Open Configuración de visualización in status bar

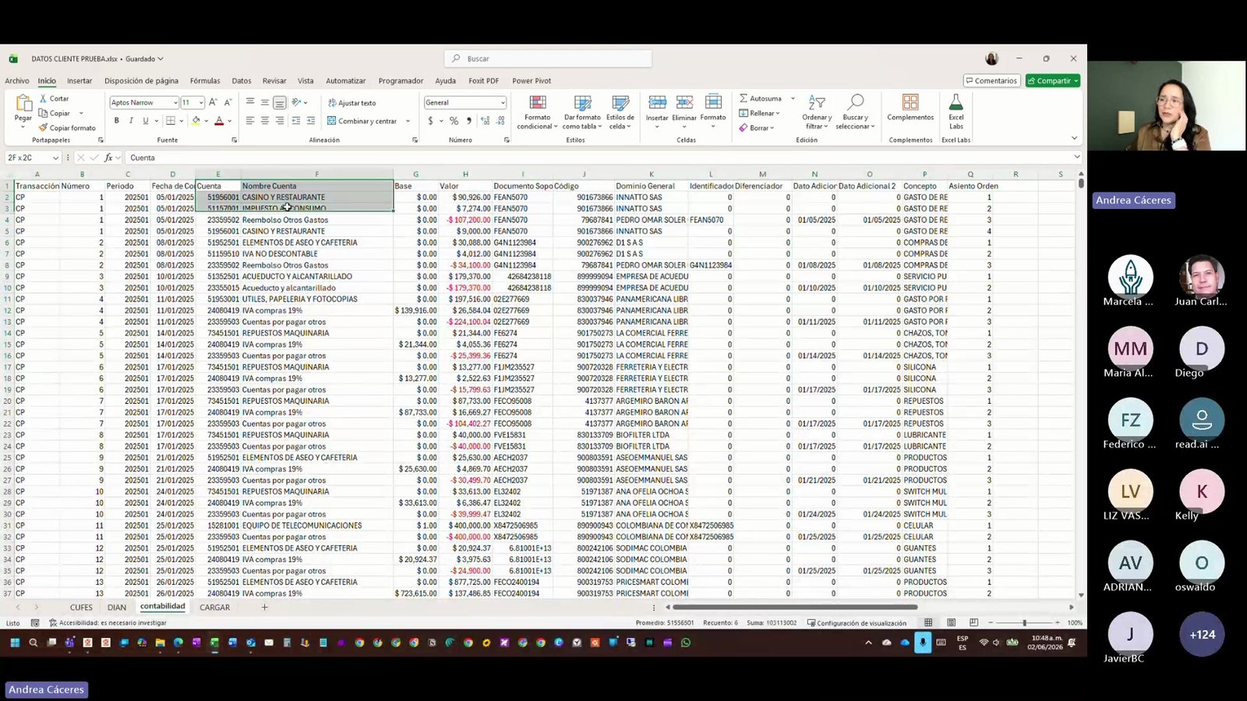tap(857, 623)
